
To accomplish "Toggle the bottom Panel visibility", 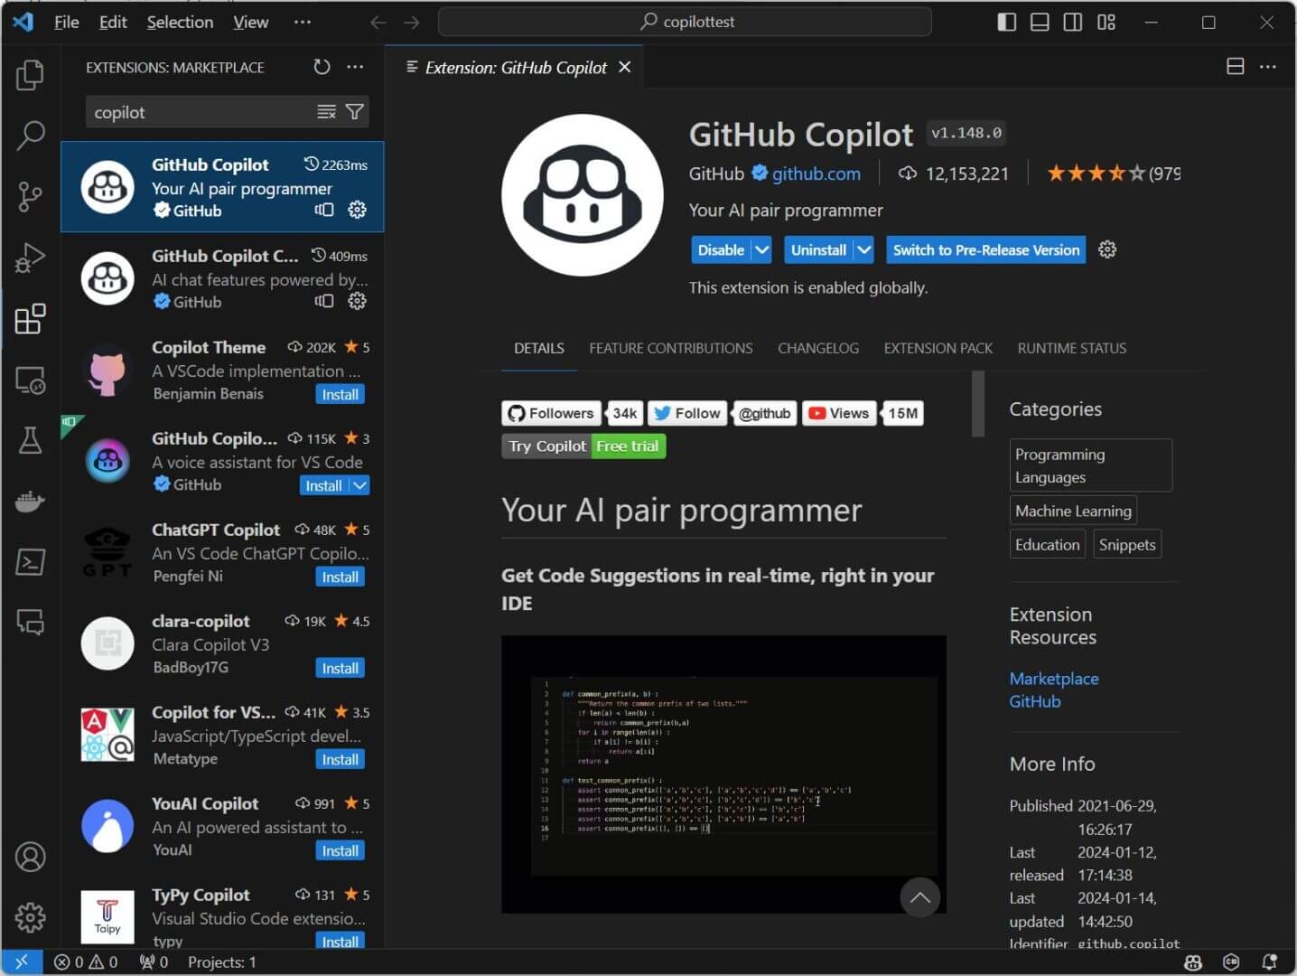I will 1039,22.
